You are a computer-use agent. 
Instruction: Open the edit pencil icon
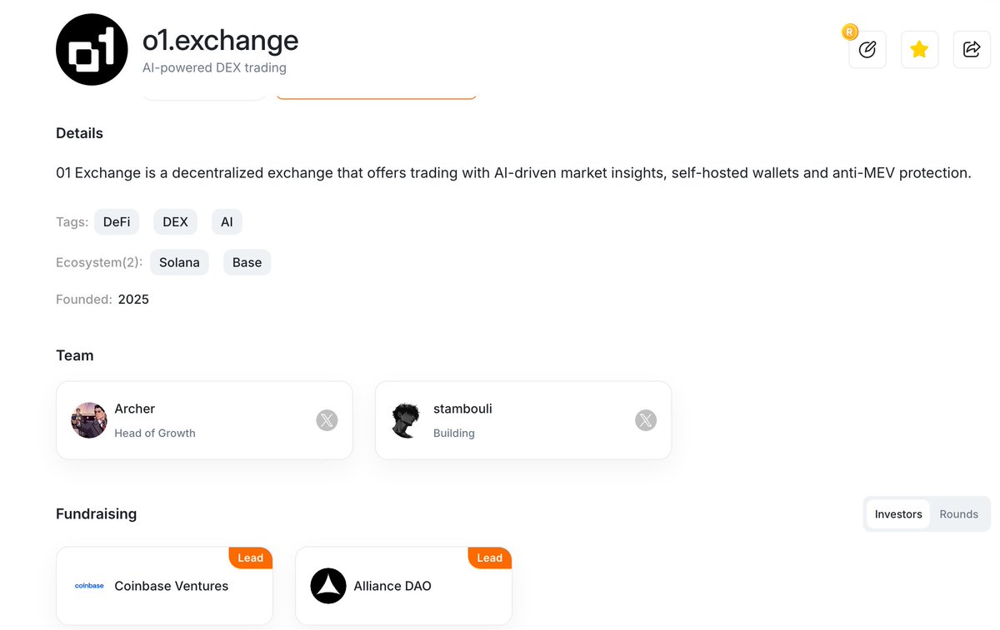867,50
